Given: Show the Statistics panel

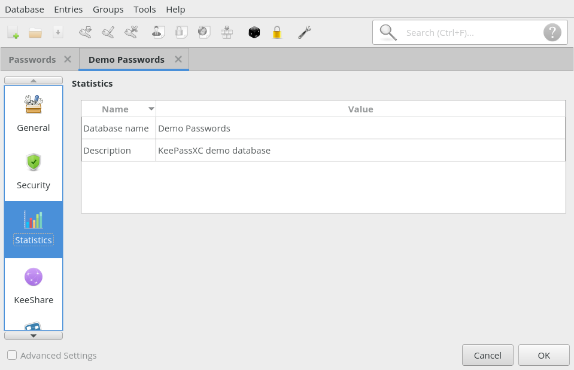Looking at the screenshot, I should (33, 228).
